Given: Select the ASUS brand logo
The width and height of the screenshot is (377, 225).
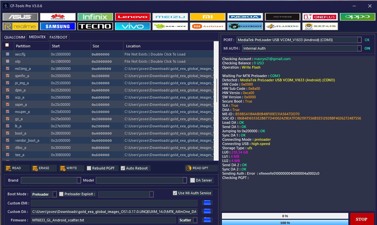Looking at the screenshot, I should point(20,17).
